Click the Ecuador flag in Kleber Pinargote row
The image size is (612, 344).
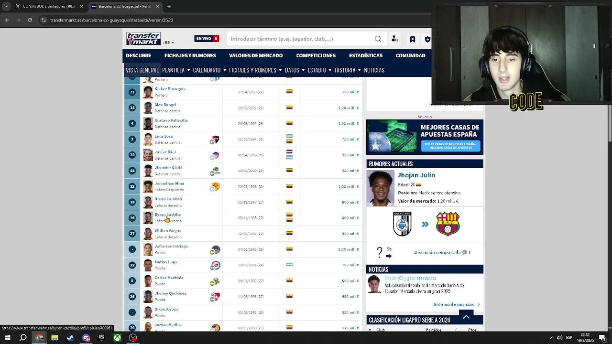[x=289, y=91]
